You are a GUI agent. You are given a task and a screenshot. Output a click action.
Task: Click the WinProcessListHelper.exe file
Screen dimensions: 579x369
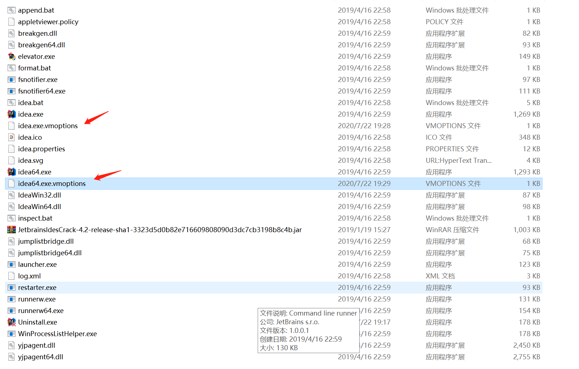click(57, 334)
